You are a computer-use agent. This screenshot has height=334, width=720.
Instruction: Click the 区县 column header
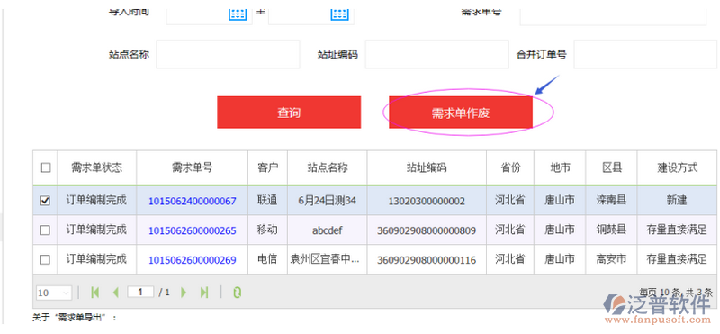pos(611,167)
